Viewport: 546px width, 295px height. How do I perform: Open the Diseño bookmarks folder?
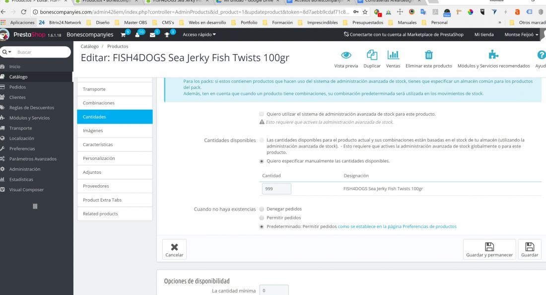click(98, 22)
